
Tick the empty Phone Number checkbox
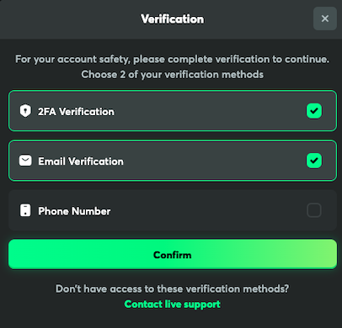click(x=314, y=210)
